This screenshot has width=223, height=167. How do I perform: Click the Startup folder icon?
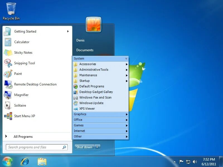click(x=76, y=81)
